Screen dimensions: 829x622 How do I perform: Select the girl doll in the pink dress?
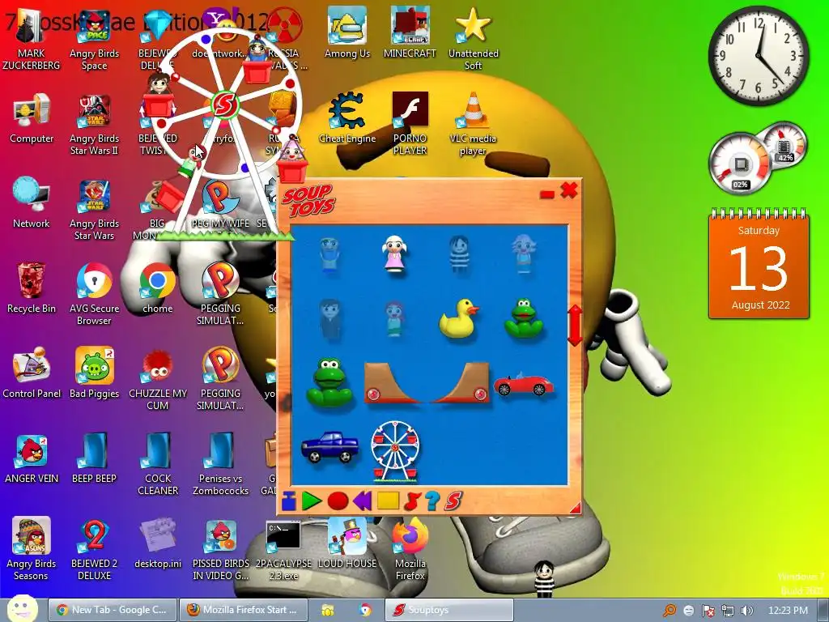point(395,255)
